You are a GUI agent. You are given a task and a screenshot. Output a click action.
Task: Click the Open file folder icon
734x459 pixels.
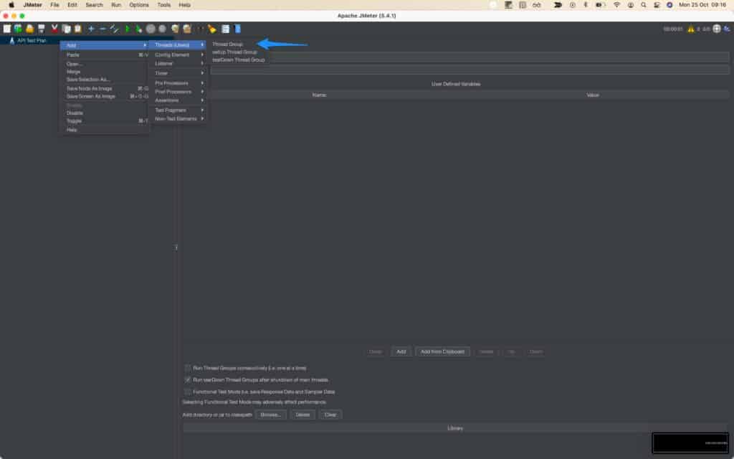click(30, 29)
